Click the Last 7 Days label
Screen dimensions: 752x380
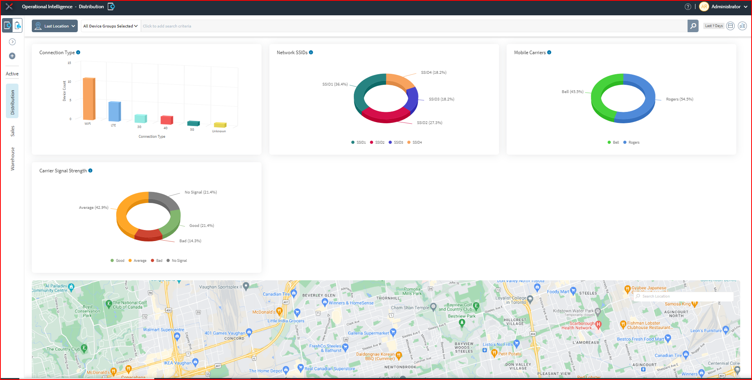tap(714, 26)
